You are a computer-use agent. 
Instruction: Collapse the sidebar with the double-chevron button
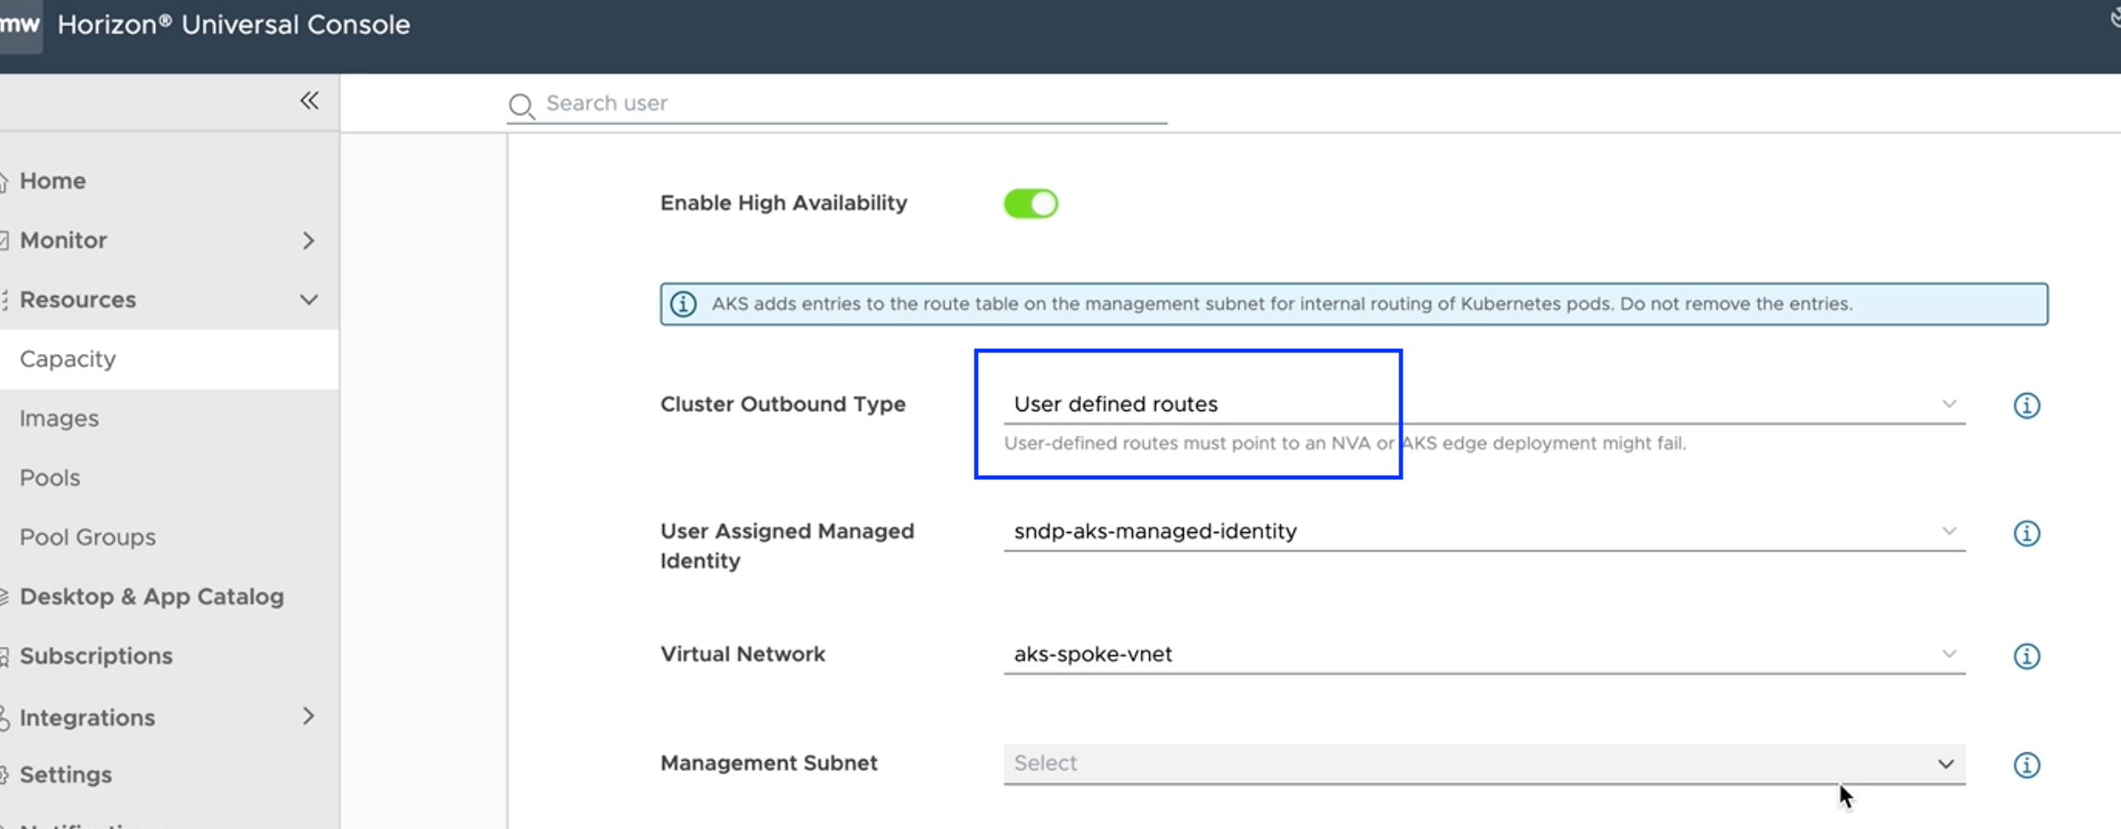(309, 100)
